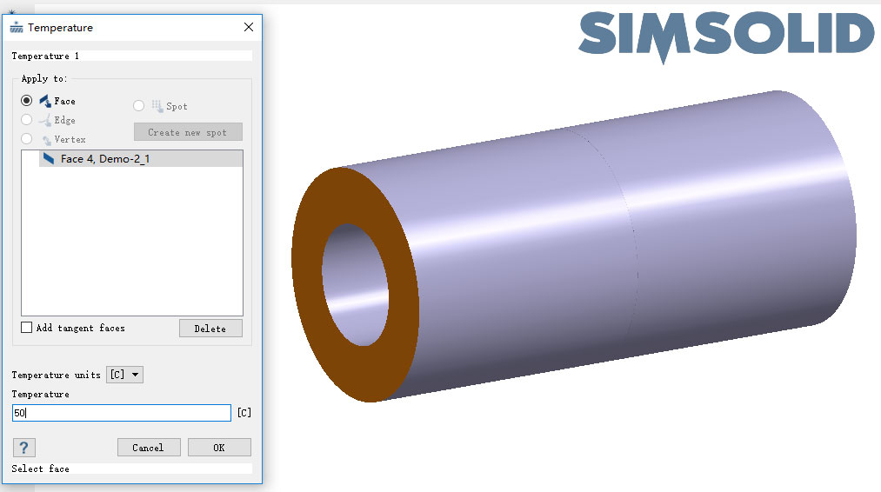Click the Temperature value input field

(122, 413)
